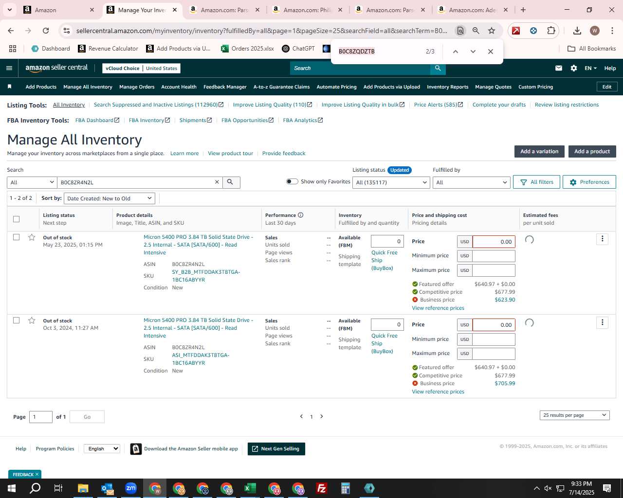623x498 pixels.
Task: Check the select-all listings checkbox
Action: (x=16, y=219)
